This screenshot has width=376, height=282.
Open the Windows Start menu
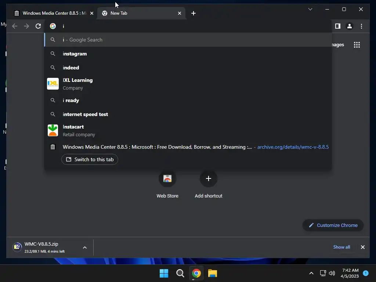[164, 273]
